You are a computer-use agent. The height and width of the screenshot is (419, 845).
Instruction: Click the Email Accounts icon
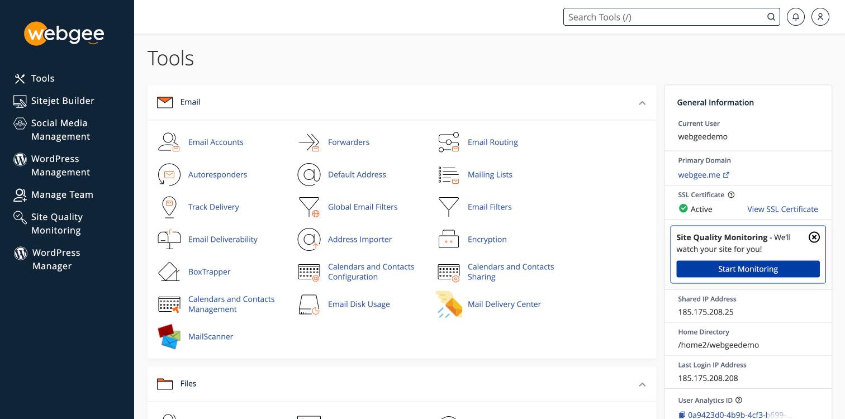(x=169, y=142)
